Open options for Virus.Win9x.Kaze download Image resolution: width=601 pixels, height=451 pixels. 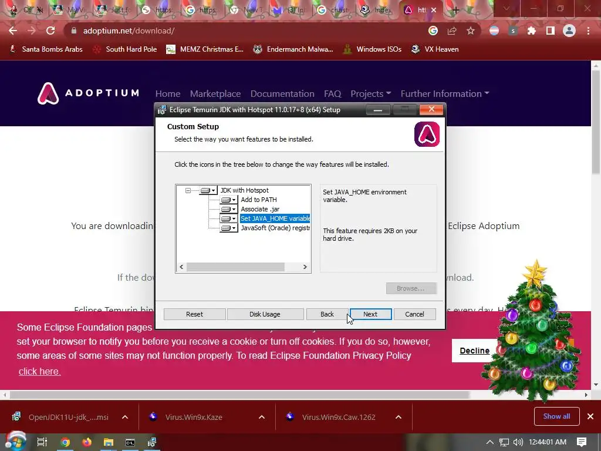click(x=262, y=417)
